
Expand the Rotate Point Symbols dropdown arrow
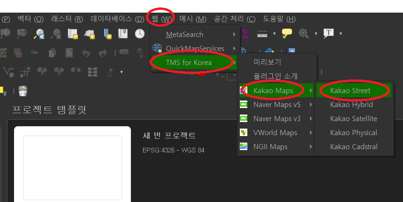122,72
